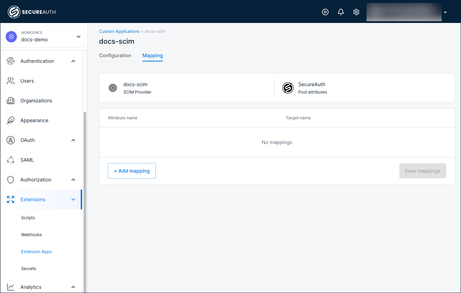The image size is (461, 293).
Task: Click the Extensions expand-arrows icon
Action: coord(11,199)
